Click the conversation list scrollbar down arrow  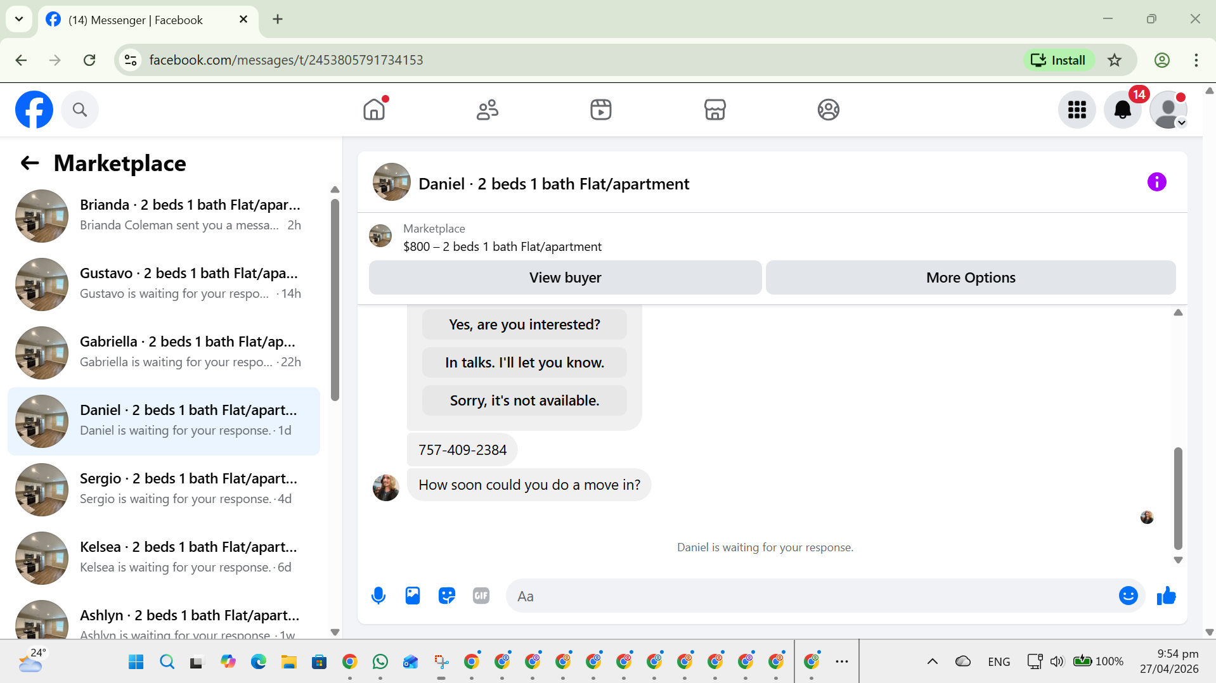335,632
